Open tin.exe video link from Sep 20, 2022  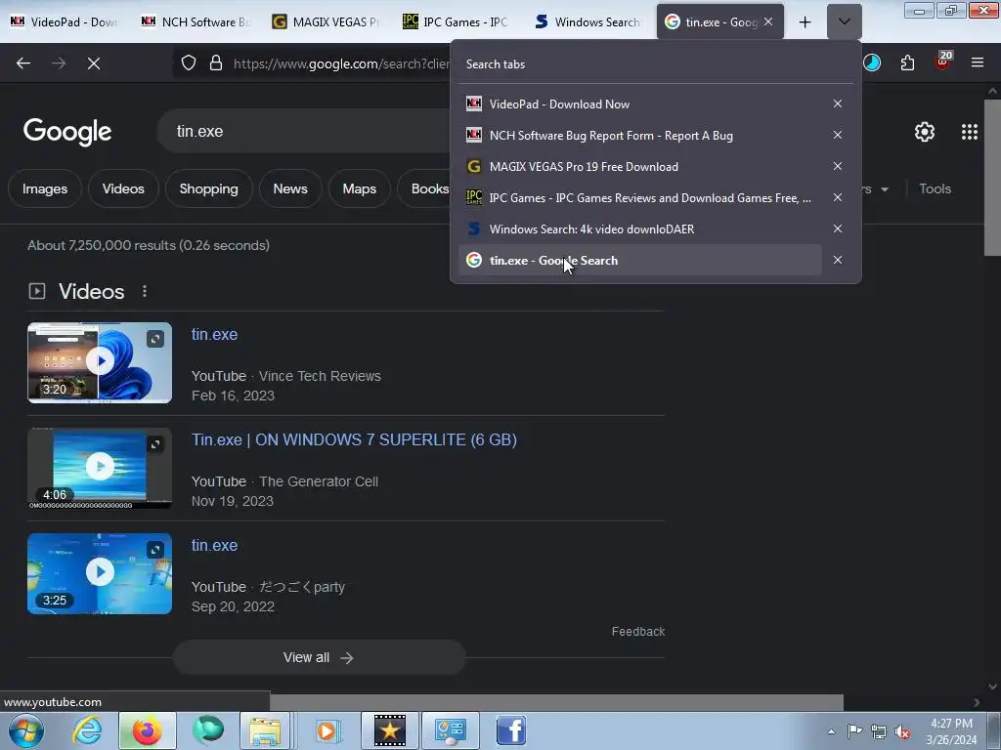(x=214, y=545)
